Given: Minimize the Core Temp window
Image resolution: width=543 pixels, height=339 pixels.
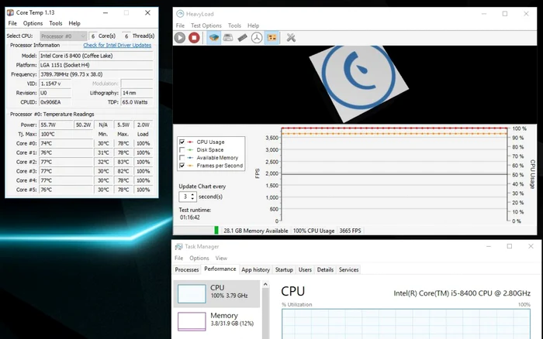Looking at the screenshot, I should click(105, 13).
